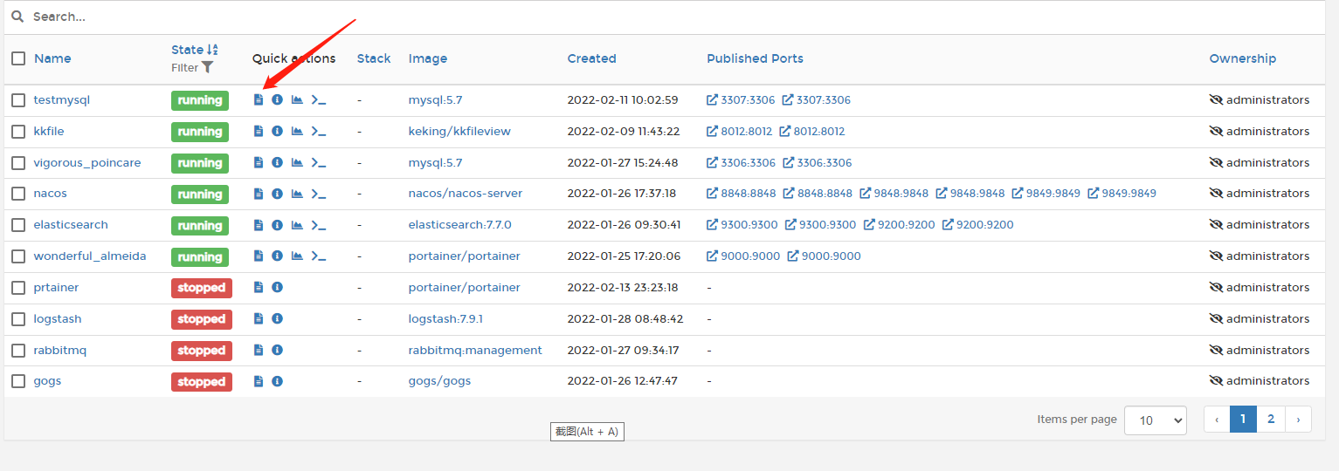Open console for testmysql container
Viewport: 1339px width, 471px height.
[319, 99]
